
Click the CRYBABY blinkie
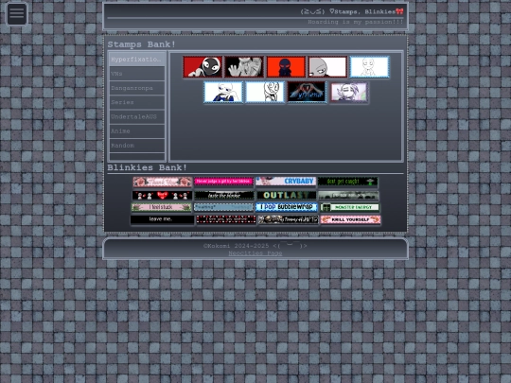(286, 181)
